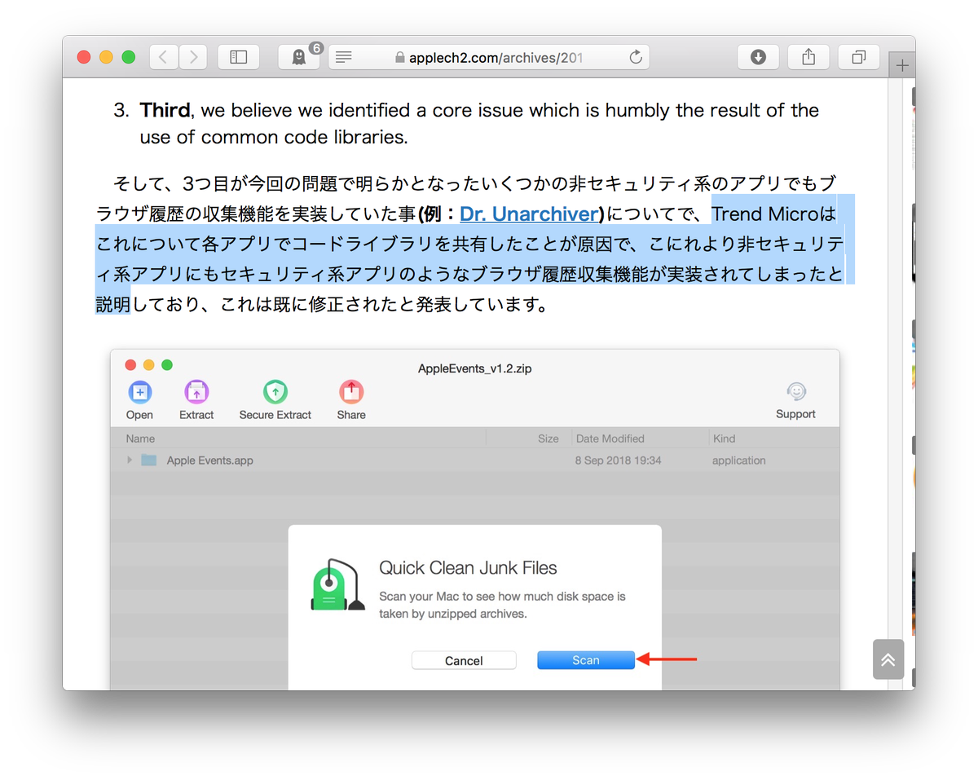
Task: Add a new tab with plus button
Action: (902, 65)
